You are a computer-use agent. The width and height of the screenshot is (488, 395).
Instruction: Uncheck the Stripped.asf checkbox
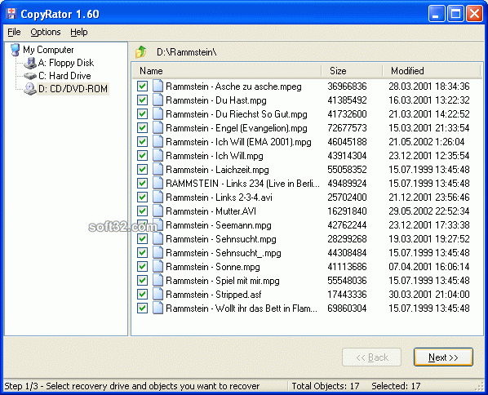(142, 294)
